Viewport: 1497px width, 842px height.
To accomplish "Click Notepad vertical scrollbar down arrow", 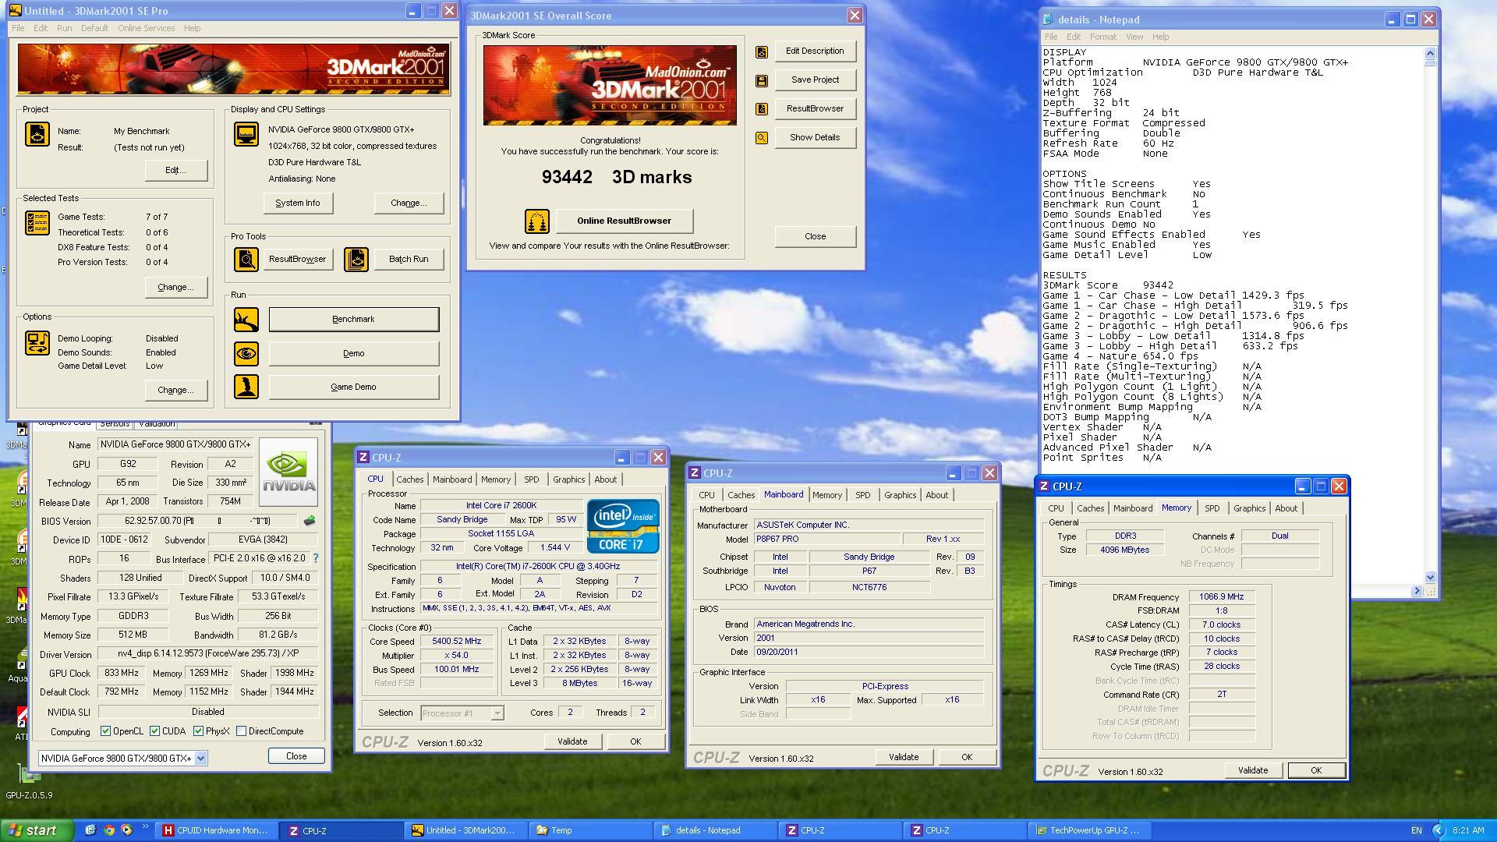I will coord(1430,577).
